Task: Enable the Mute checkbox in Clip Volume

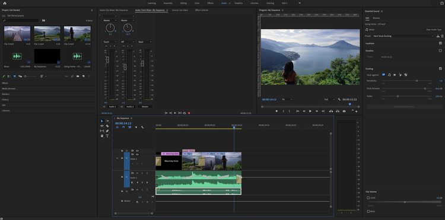Action: point(368,211)
